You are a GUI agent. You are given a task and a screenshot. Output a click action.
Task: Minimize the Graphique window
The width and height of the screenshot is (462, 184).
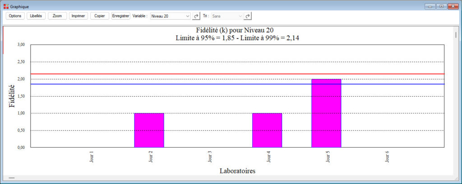pyautogui.click(x=430, y=6)
